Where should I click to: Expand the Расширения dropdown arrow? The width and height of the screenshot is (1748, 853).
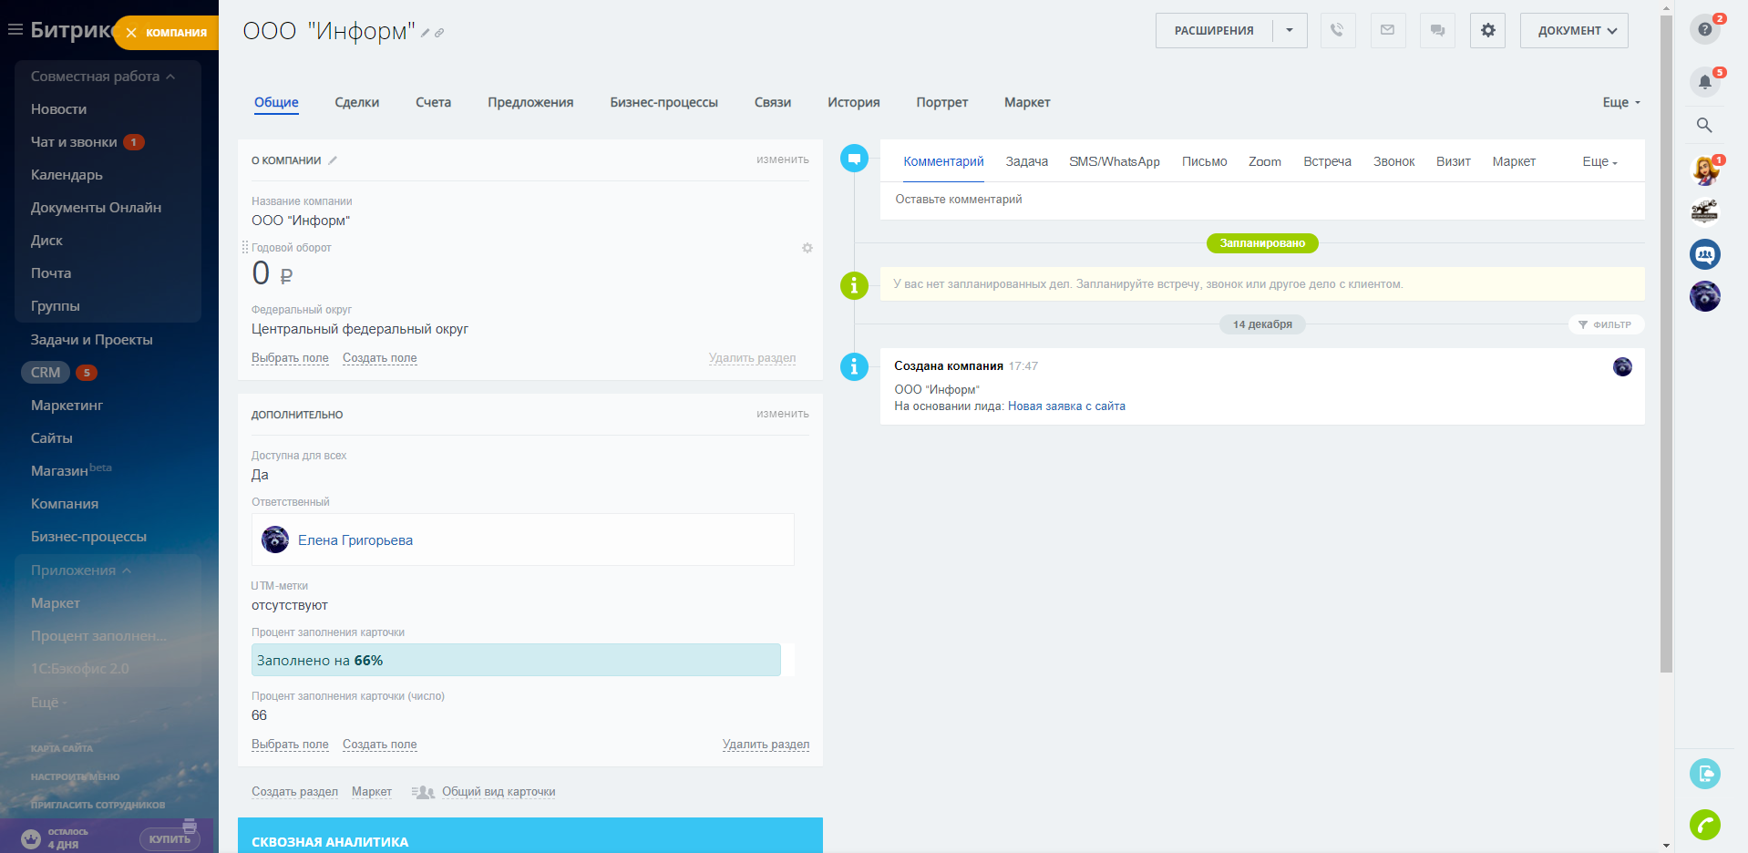tap(1290, 30)
